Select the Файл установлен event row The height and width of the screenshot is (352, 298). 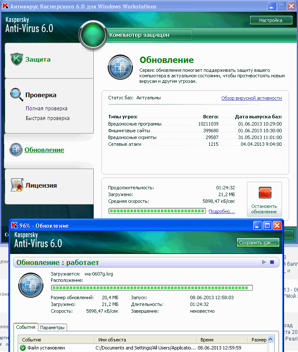(143, 348)
